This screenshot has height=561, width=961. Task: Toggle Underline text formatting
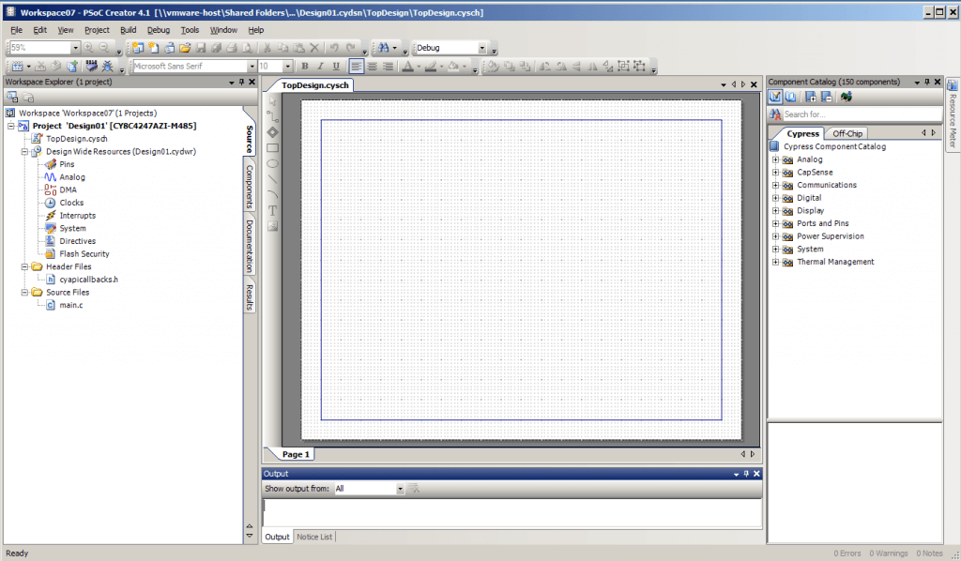336,67
